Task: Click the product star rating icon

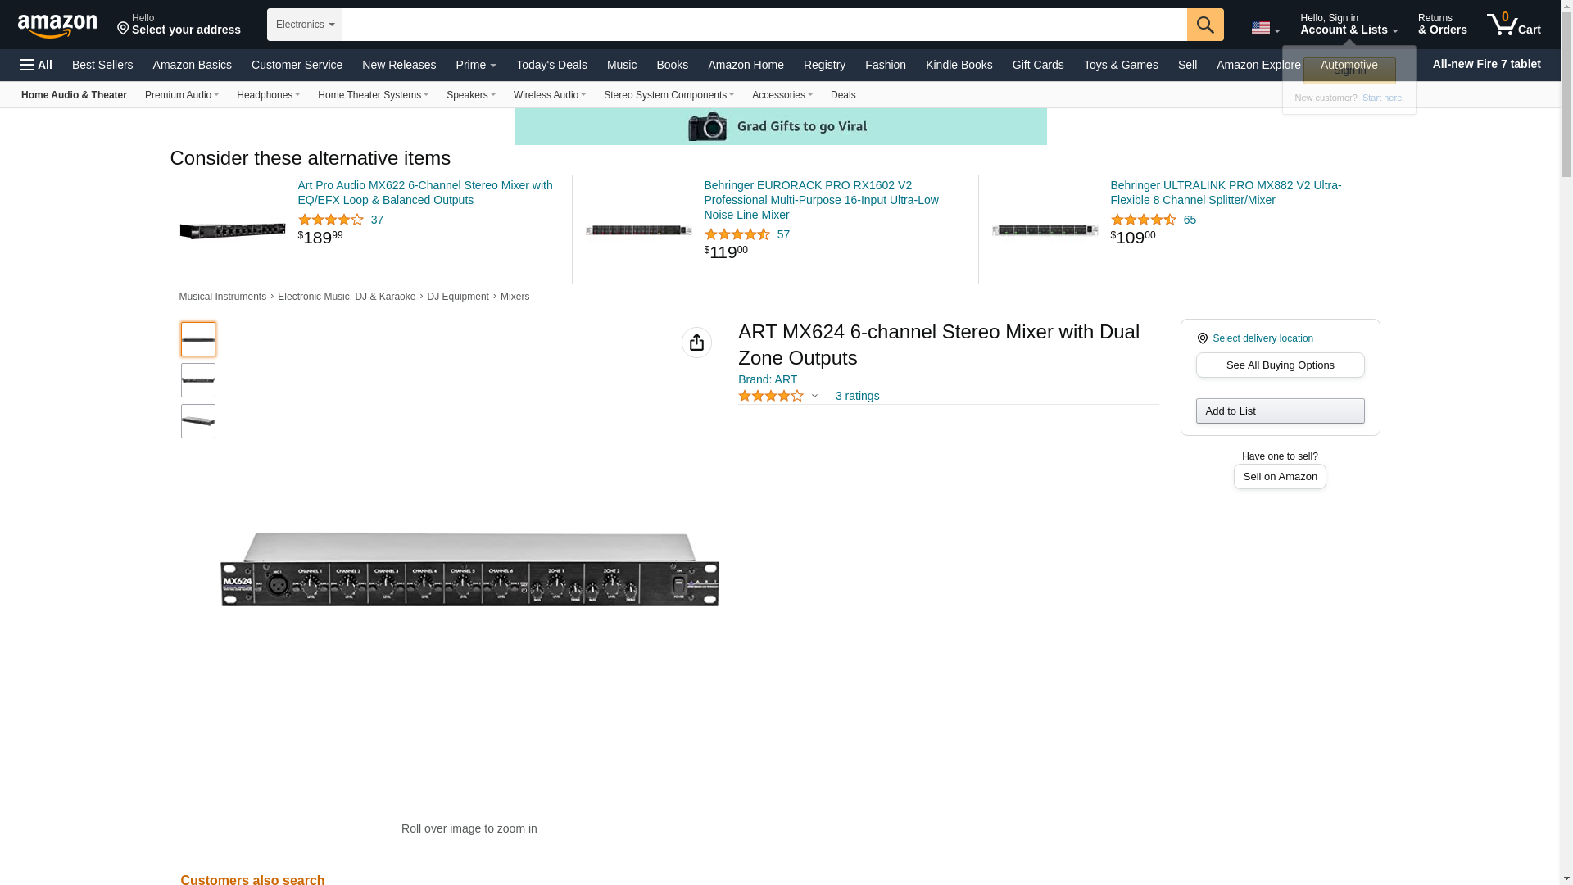Action: click(770, 396)
